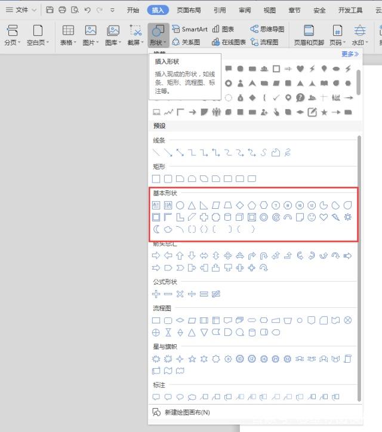This screenshot has width=382, height=432.
Task: Click the 思维导图 button
Action: point(267,29)
